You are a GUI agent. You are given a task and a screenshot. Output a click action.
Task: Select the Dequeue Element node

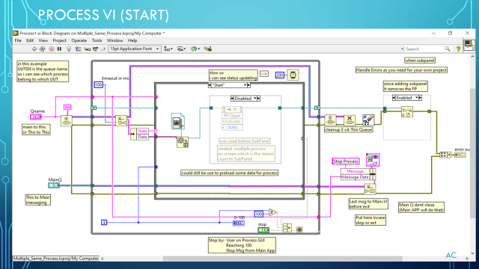121,120
